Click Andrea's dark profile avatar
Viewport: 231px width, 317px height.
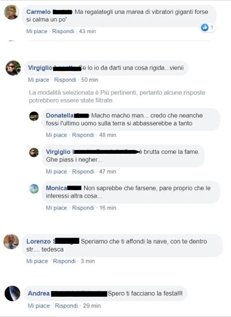pos(12,293)
